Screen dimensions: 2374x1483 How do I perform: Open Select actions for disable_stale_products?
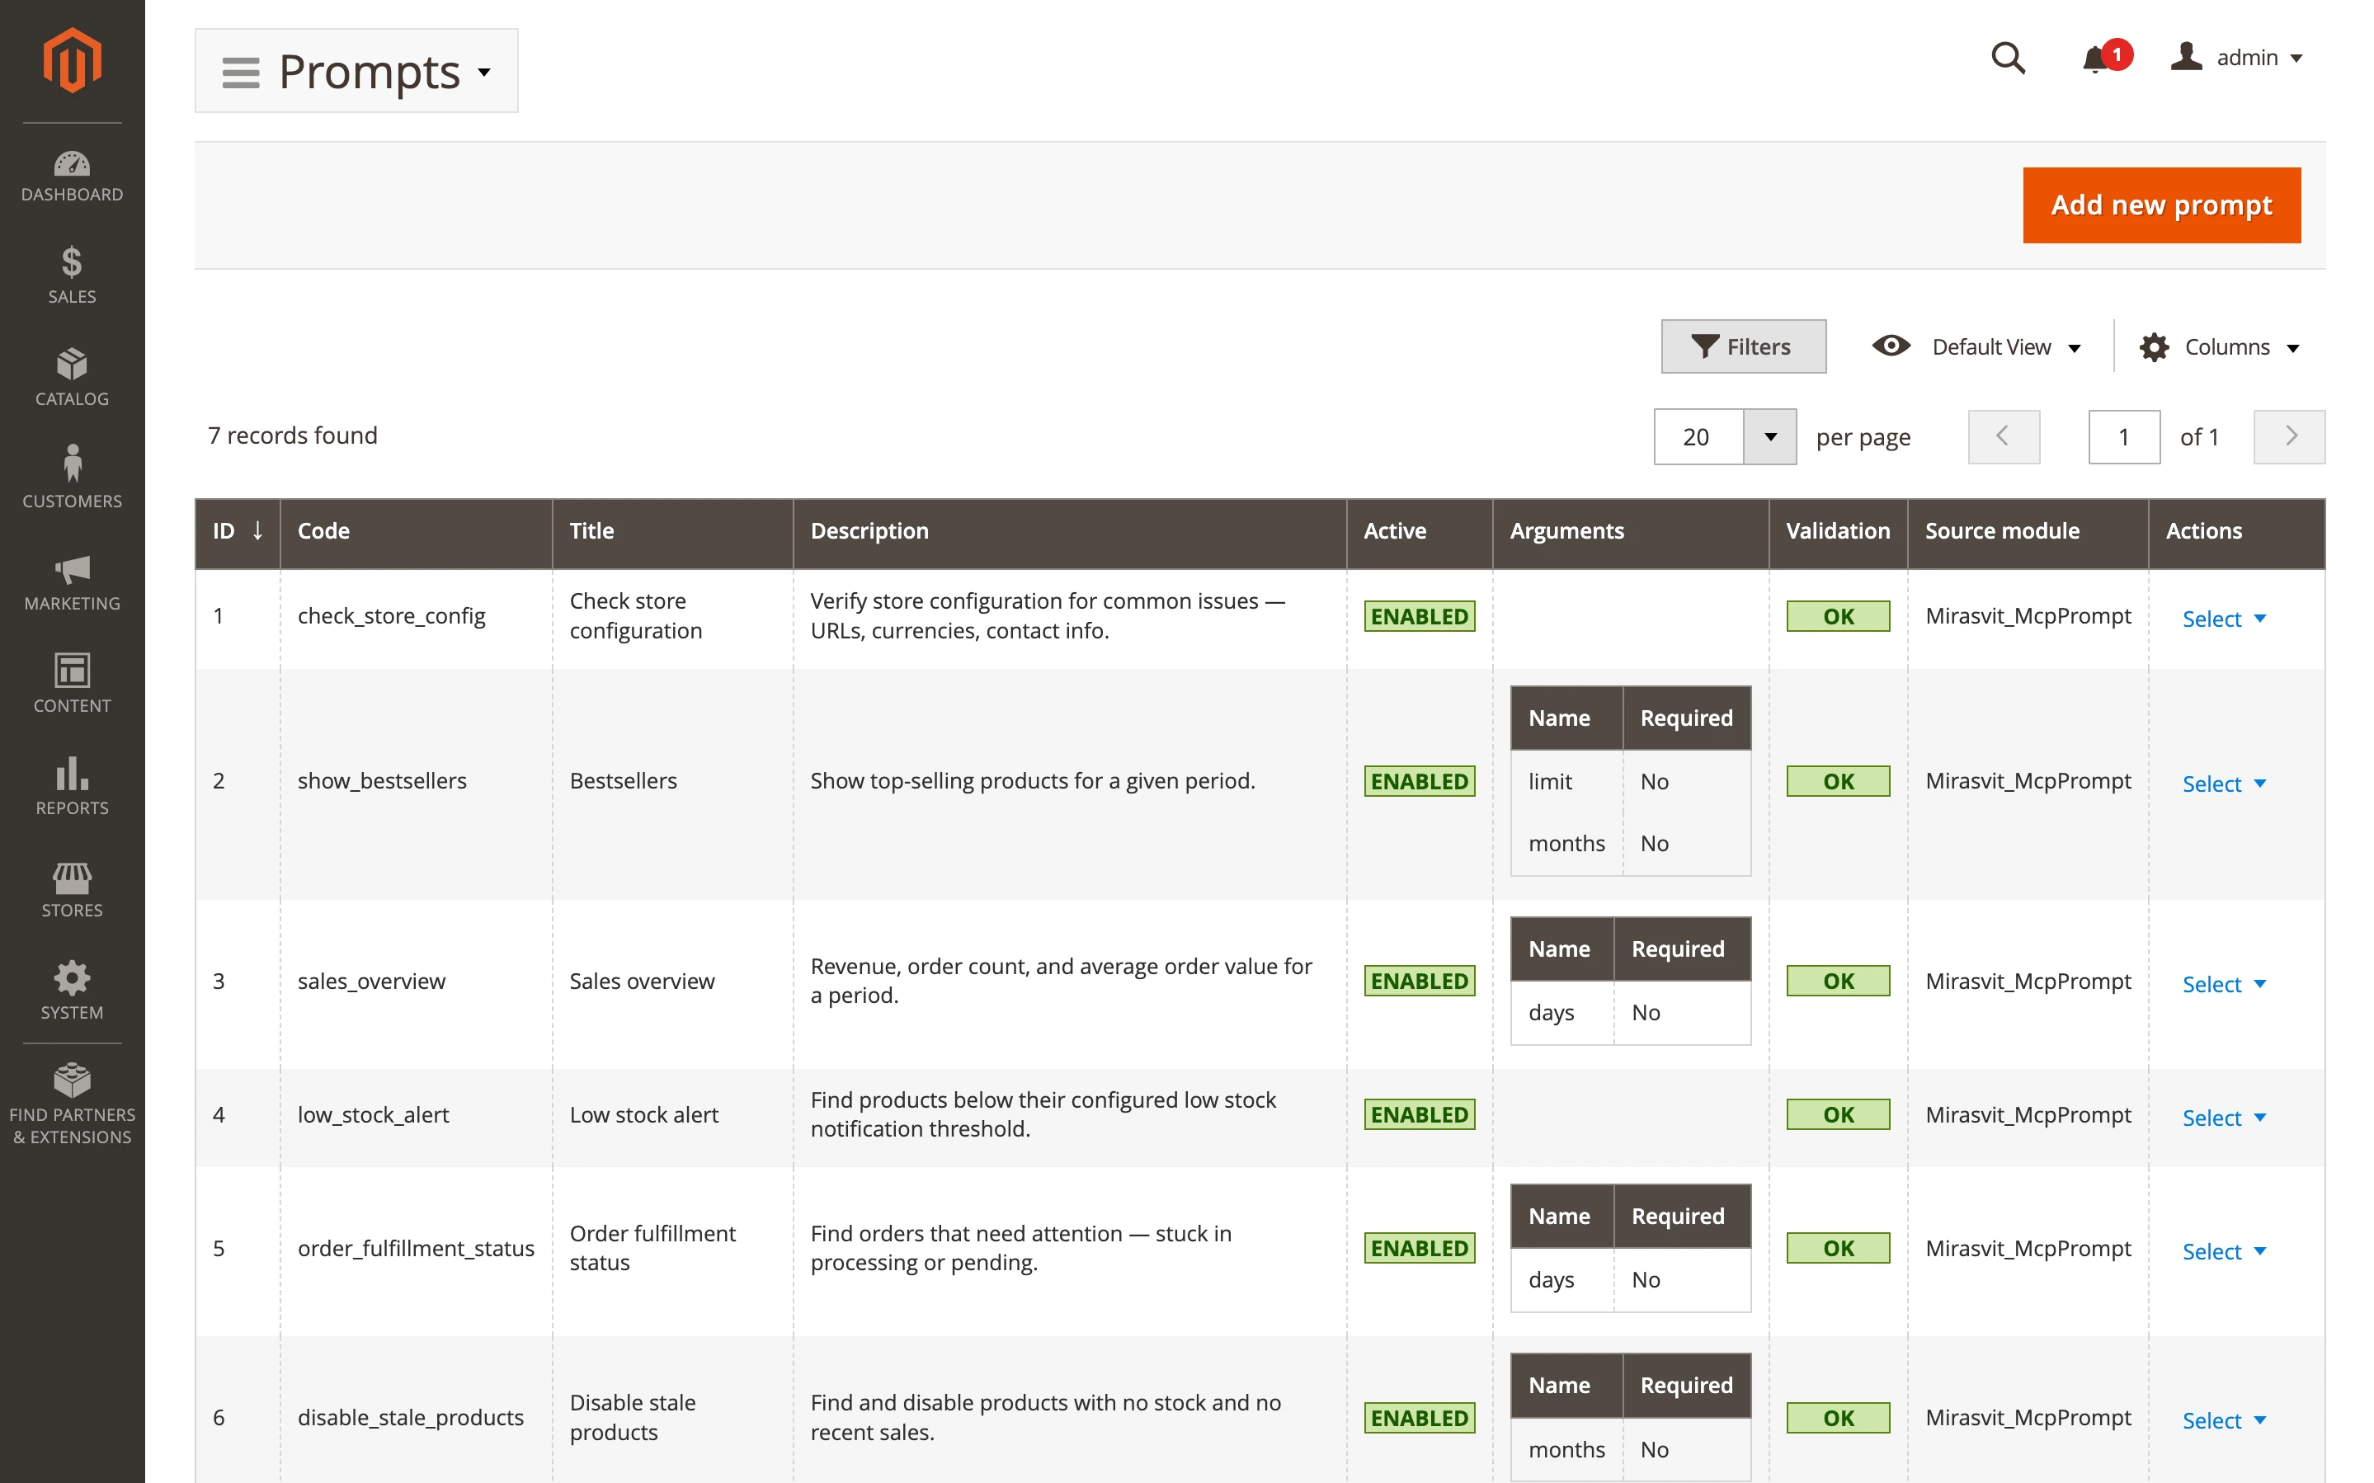[x=2224, y=1419]
